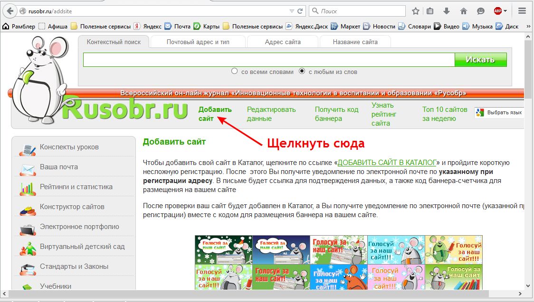Select the "с любым из слов" radio option
Viewport: 534px width, 302px height.
[302, 72]
